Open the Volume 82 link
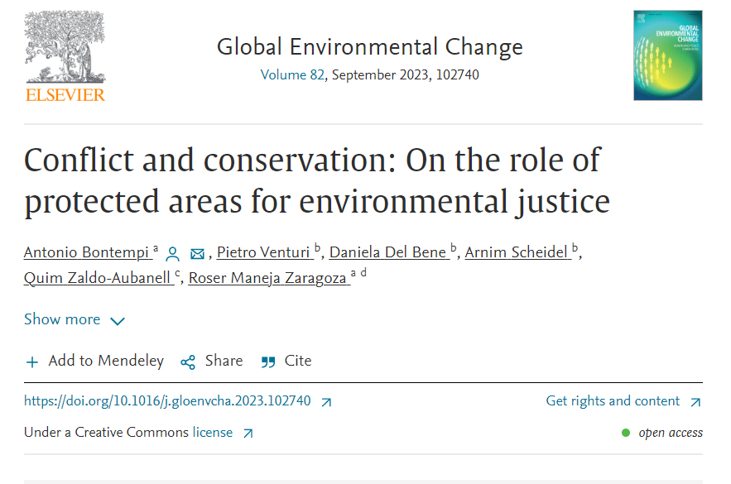The image size is (731, 484). click(x=294, y=74)
